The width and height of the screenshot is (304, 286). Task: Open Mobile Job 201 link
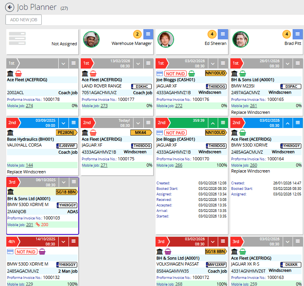30,225
